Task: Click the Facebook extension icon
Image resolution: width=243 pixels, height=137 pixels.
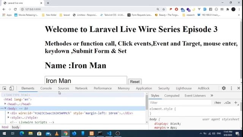Action: click(x=211, y=9)
